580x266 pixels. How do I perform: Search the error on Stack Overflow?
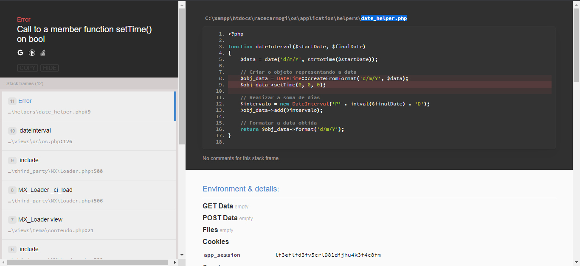(43, 53)
